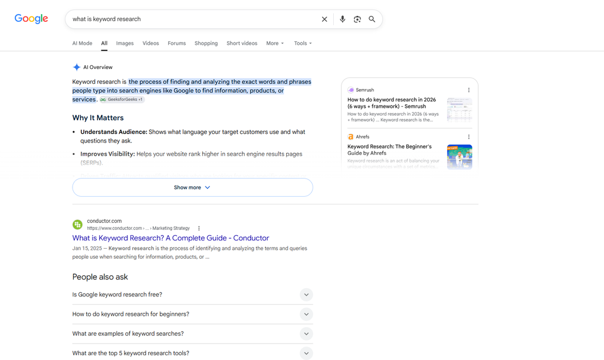The image size is (604, 360).
Task: Clear the search box with X icon
Action: [x=324, y=19]
